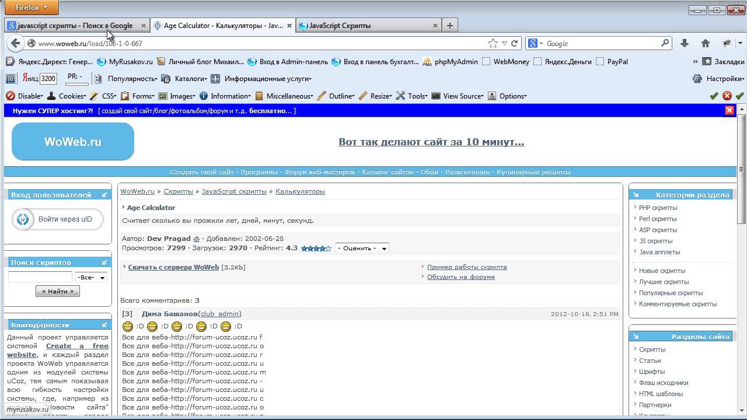The image size is (747, 420).
Task: Open the Все category dropdown
Action: 91,277
